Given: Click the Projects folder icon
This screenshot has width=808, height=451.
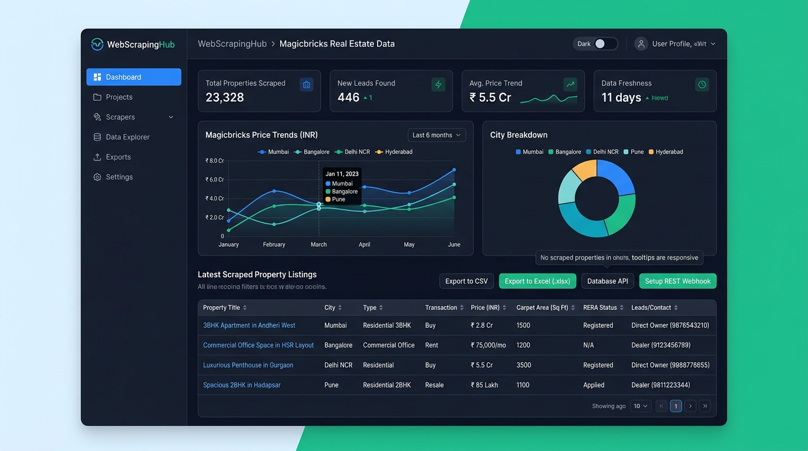Looking at the screenshot, I should click(x=97, y=97).
